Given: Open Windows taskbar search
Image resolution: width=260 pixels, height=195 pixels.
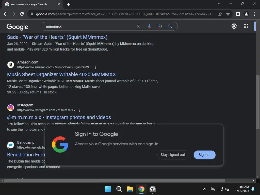Looking at the screenshot, I should click(119, 189).
